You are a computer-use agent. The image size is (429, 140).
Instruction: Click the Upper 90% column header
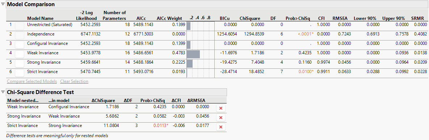(394, 18)
